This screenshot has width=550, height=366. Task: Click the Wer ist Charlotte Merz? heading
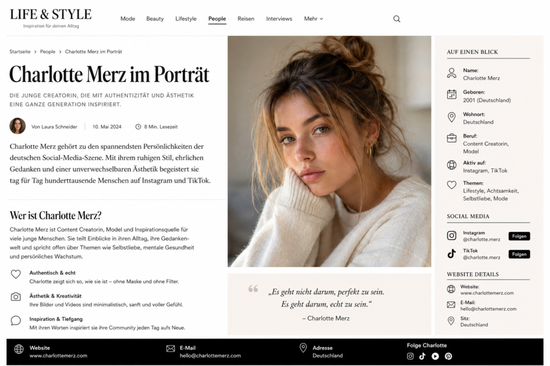pos(55,215)
